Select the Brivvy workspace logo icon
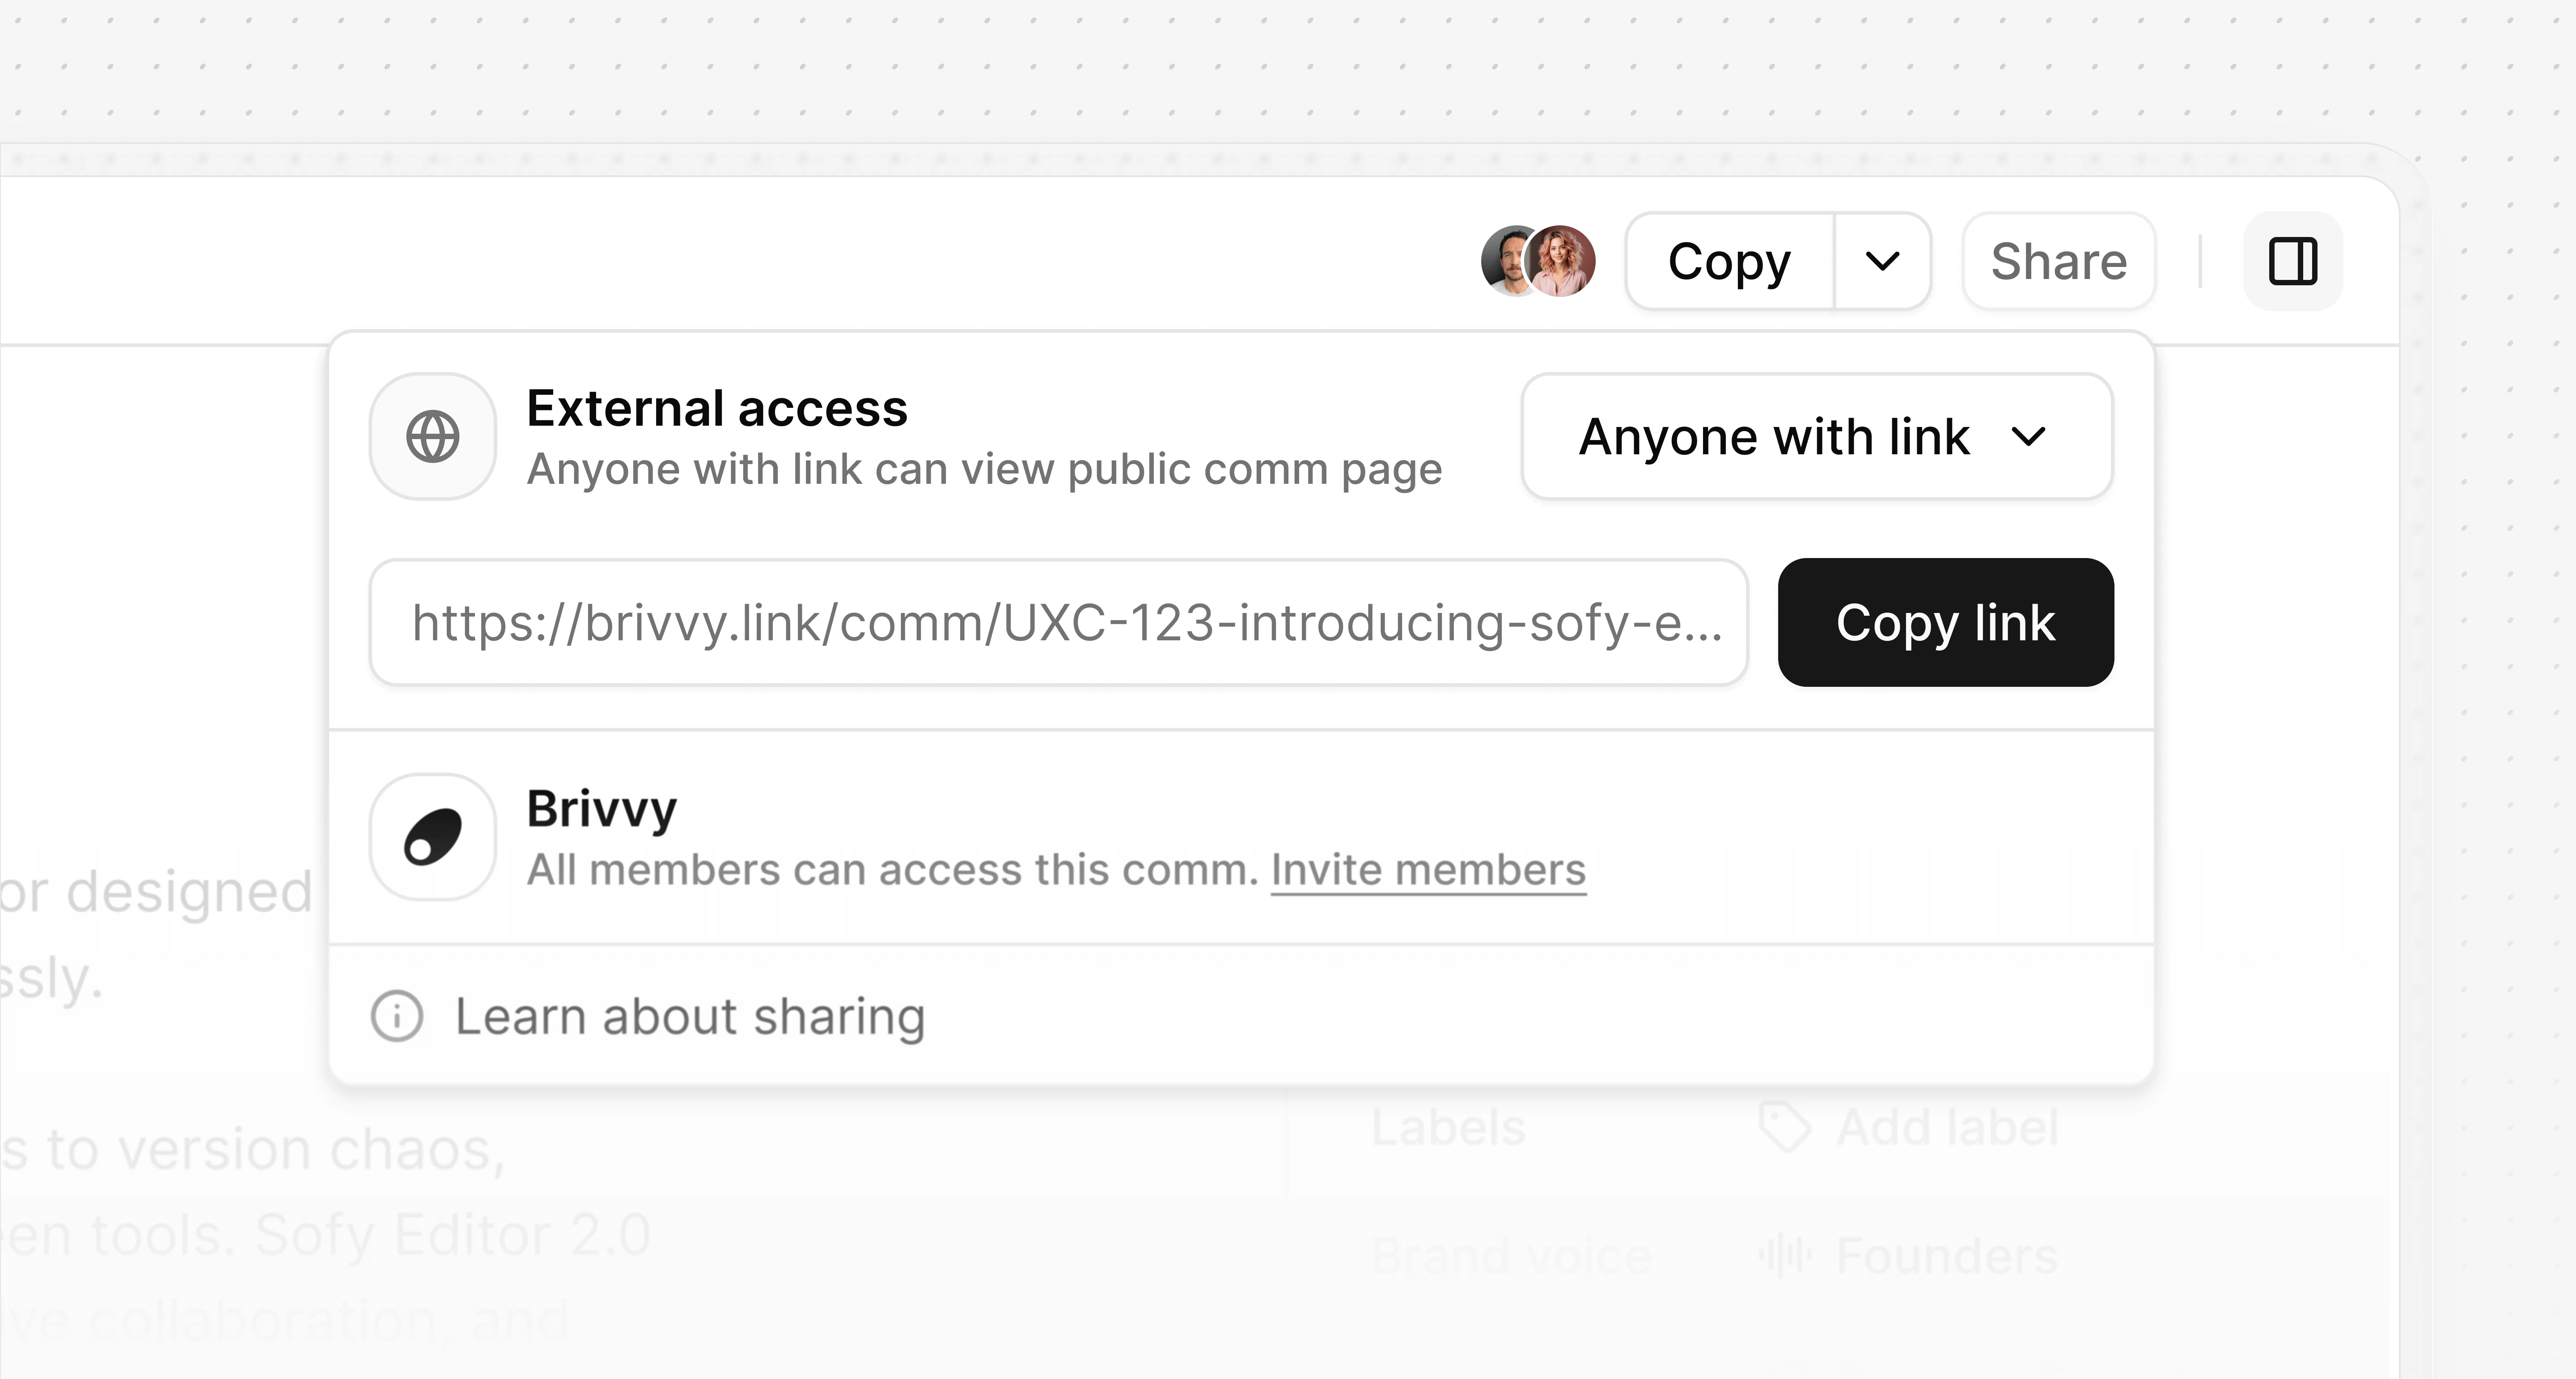The width and height of the screenshot is (2576, 1379). (x=432, y=838)
